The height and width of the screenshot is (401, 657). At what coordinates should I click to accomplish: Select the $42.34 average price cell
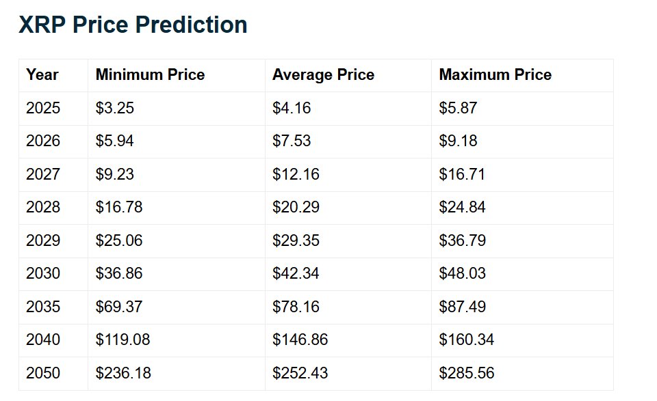(296, 273)
